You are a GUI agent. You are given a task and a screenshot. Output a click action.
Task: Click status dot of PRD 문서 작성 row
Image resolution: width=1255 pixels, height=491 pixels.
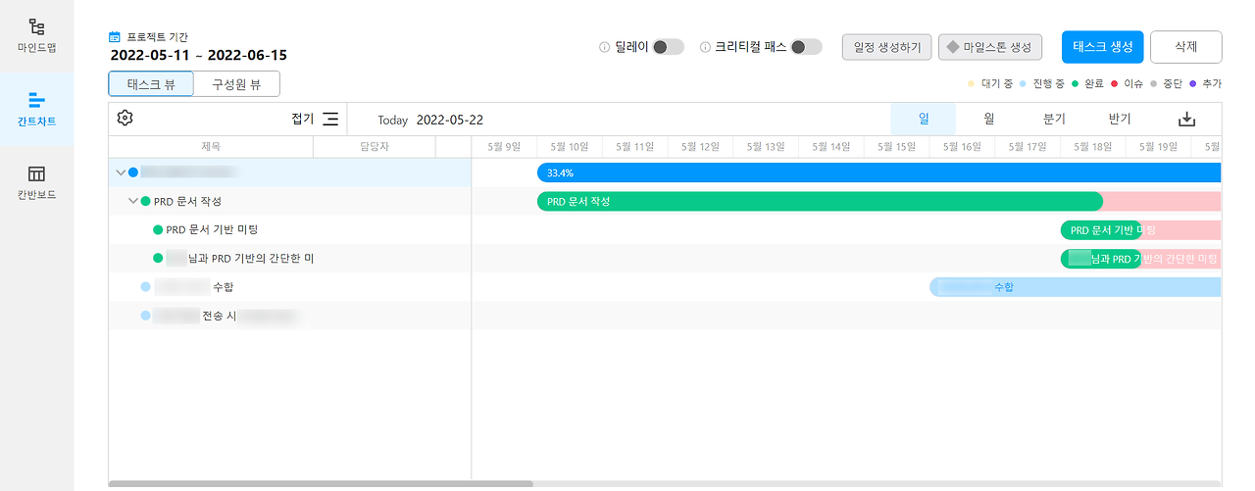tap(145, 202)
